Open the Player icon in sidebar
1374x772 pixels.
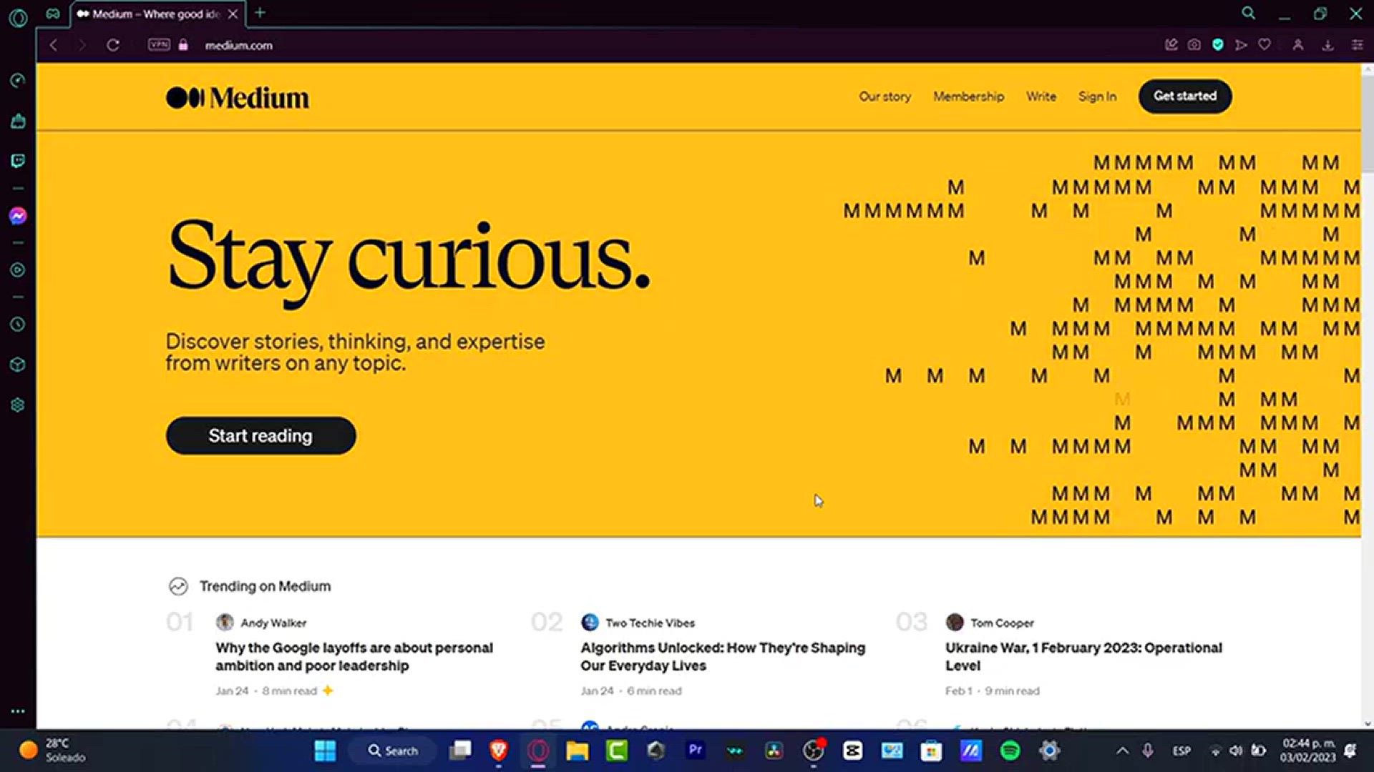tap(18, 270)
